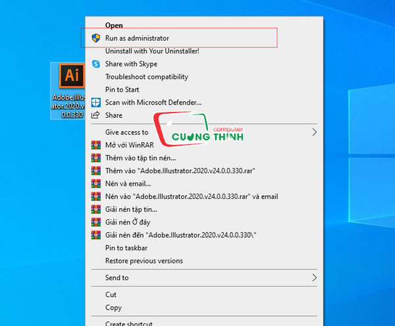
Task: Select Share with Skype
Action: (204, 64)
